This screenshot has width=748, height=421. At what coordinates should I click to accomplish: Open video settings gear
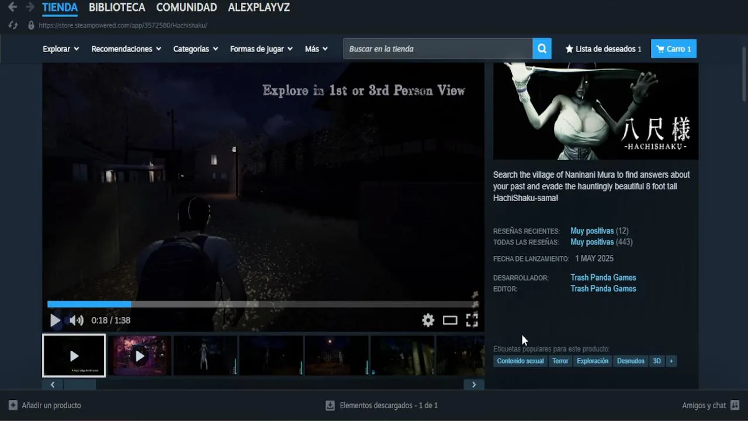[428, 320]
